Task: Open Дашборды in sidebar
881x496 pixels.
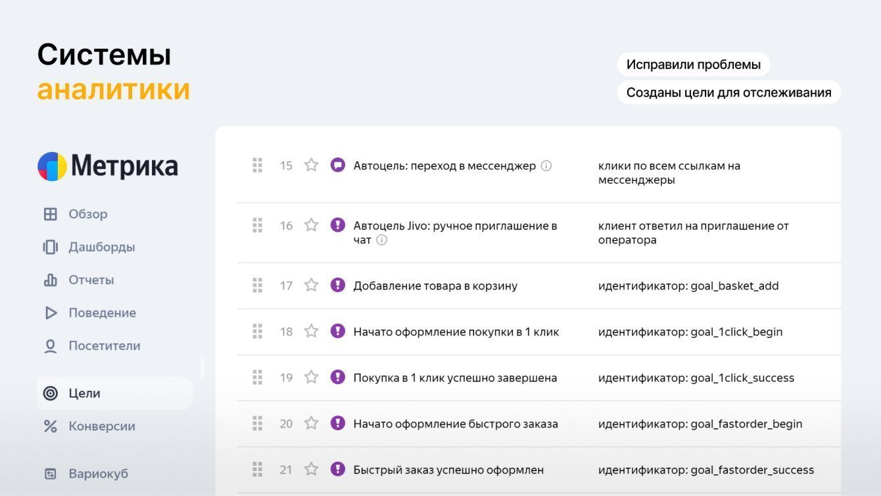Action: point(101,247)
